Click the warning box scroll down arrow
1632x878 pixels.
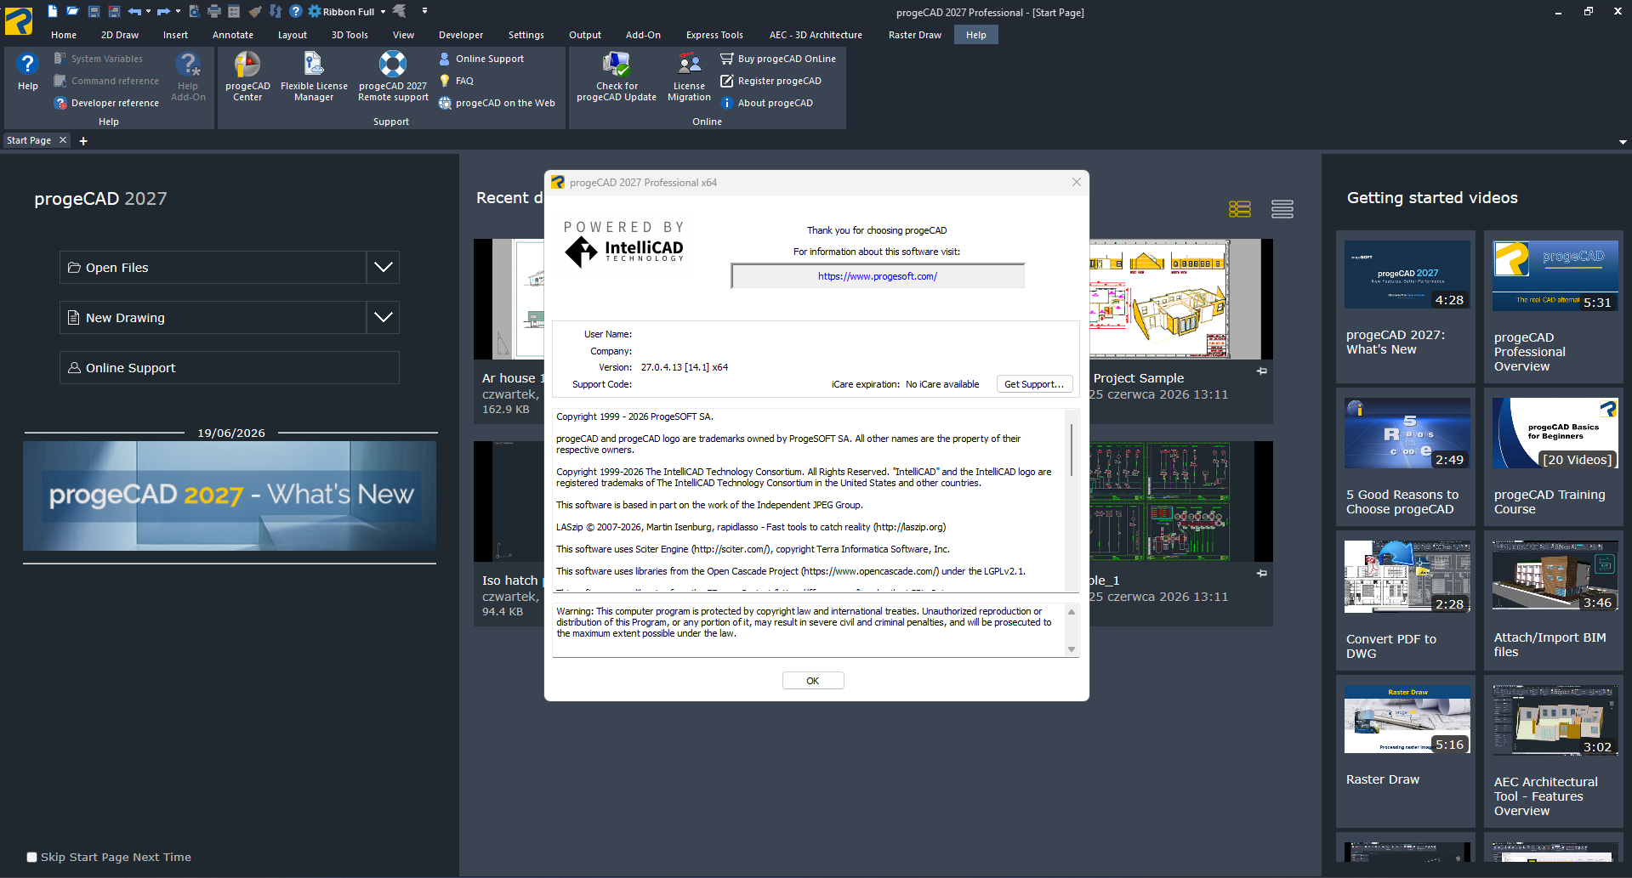tap(1072, 649)
